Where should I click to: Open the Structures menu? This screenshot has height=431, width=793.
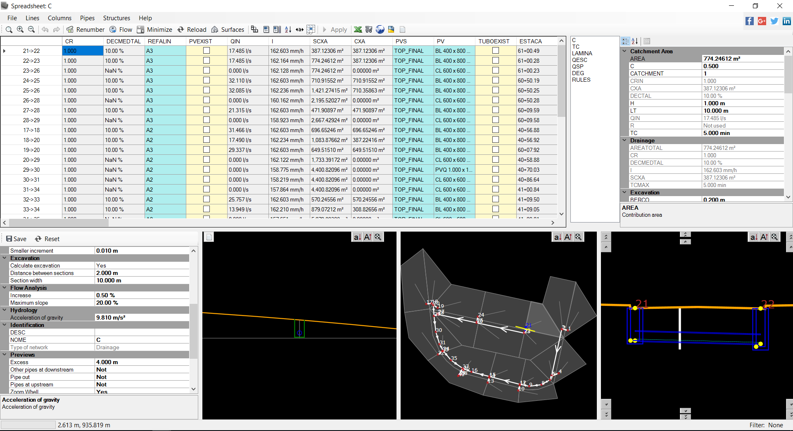coord(116,18)
